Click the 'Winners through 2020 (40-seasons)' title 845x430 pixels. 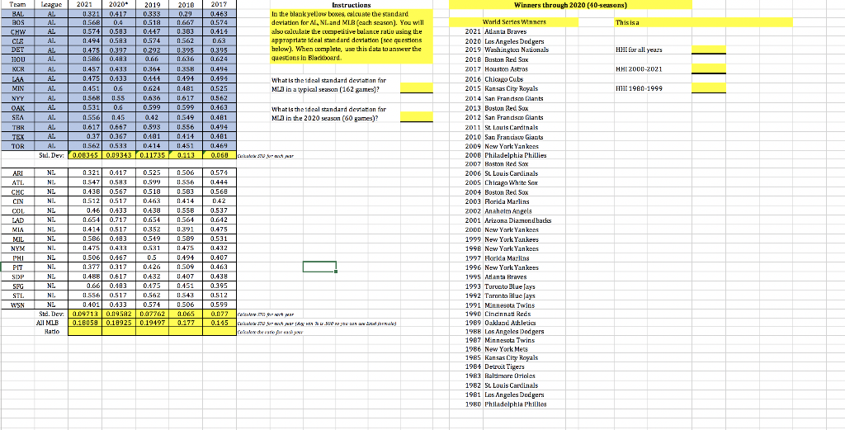571,5
